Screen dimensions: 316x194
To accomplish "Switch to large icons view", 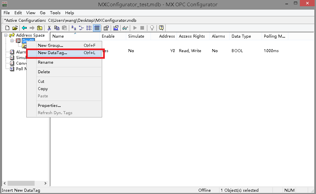I will coord(74,28).
